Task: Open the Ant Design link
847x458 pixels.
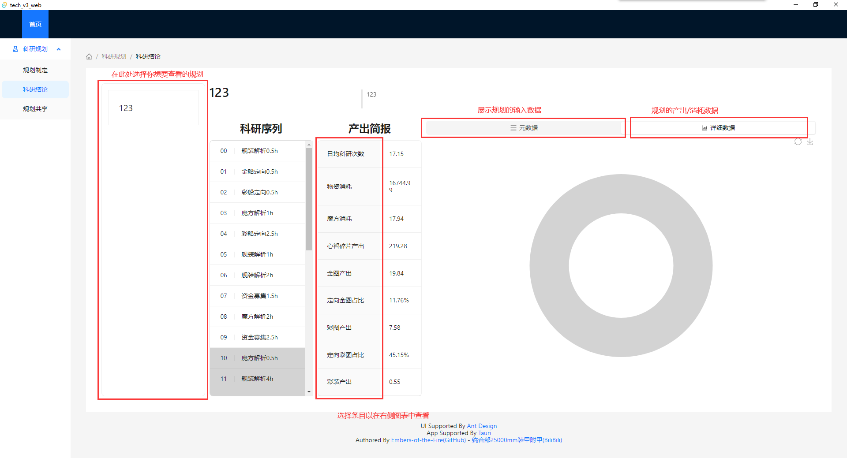Action: 482,426
